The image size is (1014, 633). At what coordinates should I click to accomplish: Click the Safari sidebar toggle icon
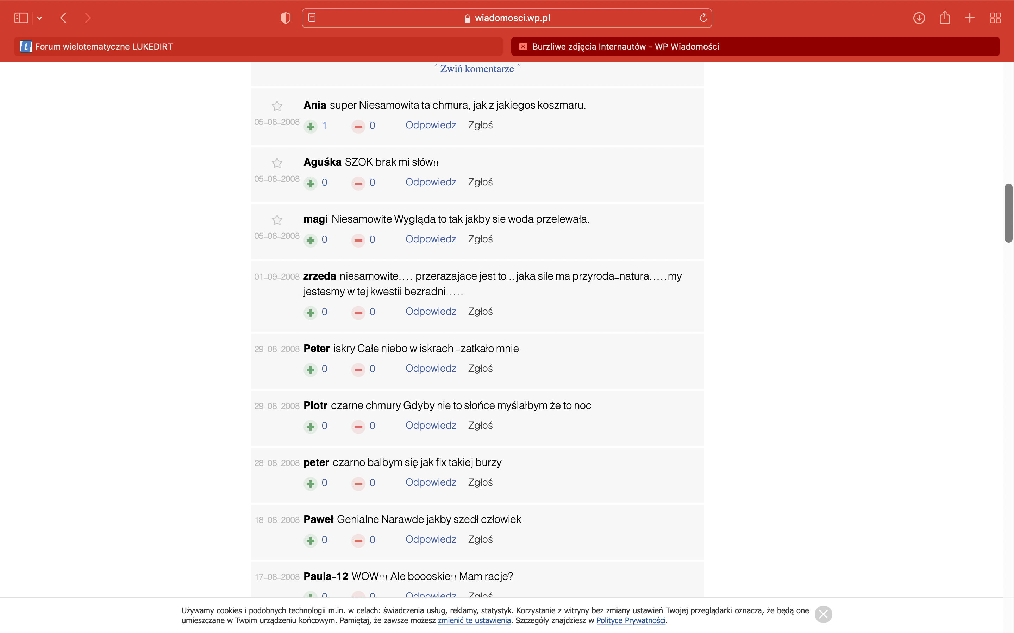[21, 18]
